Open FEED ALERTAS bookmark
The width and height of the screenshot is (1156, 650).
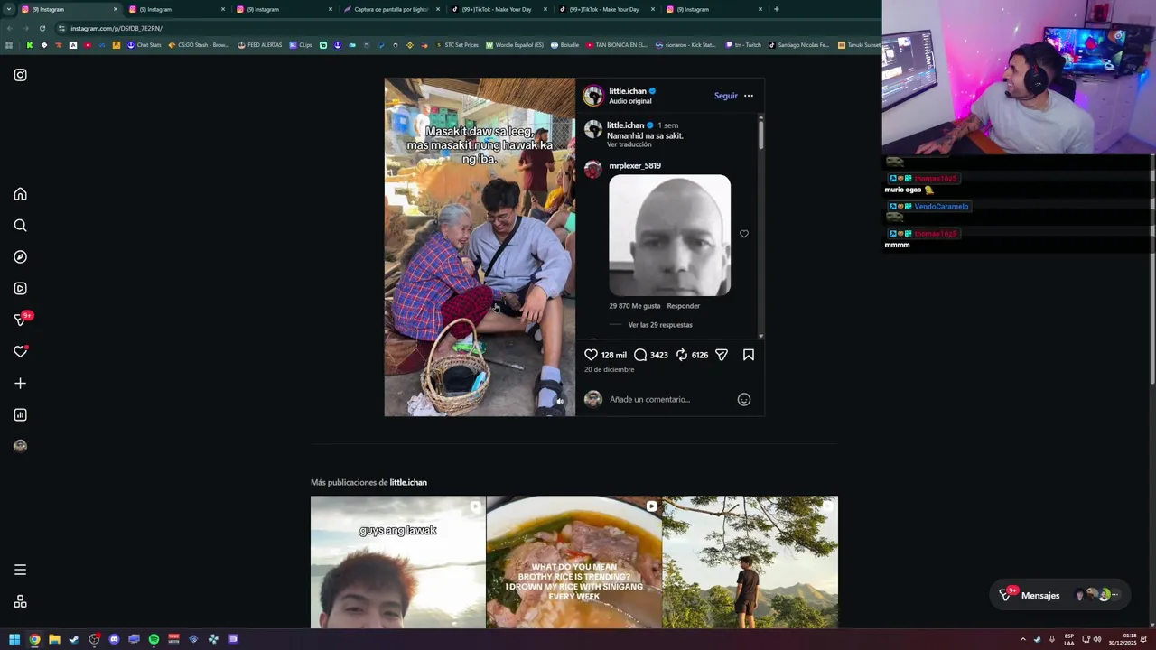tap(260, 45)
